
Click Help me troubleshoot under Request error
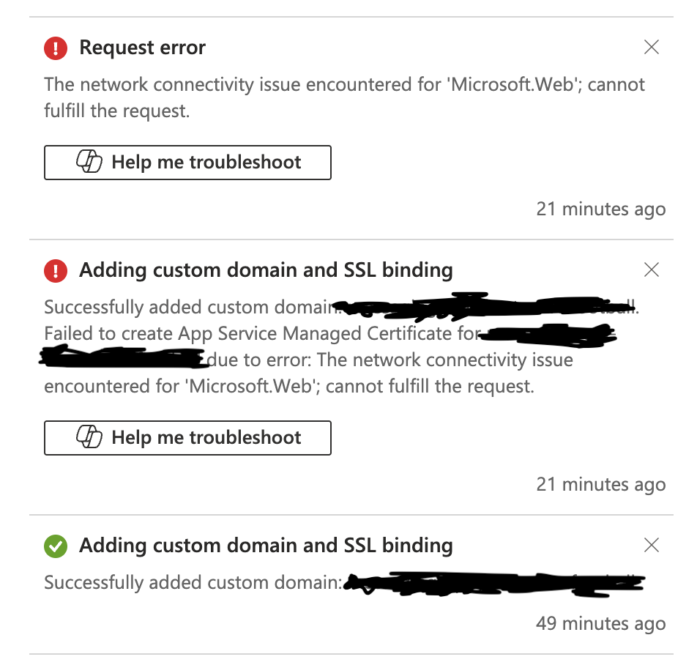click(187, 163)
